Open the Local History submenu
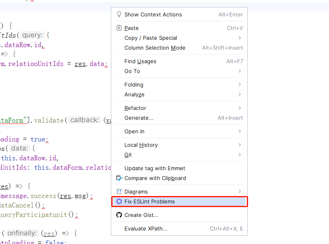Screen dimensions: 329x244 coord(141,145)
